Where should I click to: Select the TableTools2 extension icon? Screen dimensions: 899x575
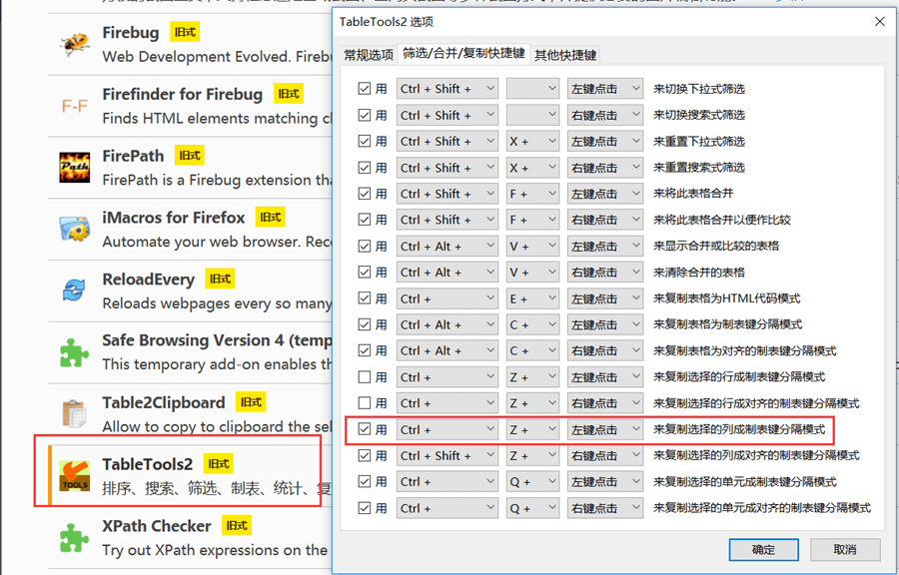75,475
